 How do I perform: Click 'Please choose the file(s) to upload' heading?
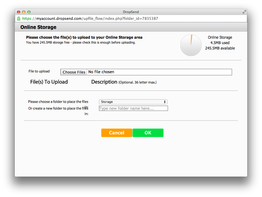click(84, 37)
